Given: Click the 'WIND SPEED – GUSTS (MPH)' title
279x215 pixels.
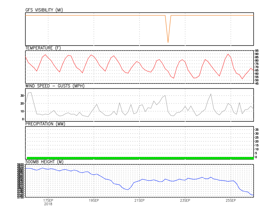Looking at the screenshot, I should [x=55, y=86].
